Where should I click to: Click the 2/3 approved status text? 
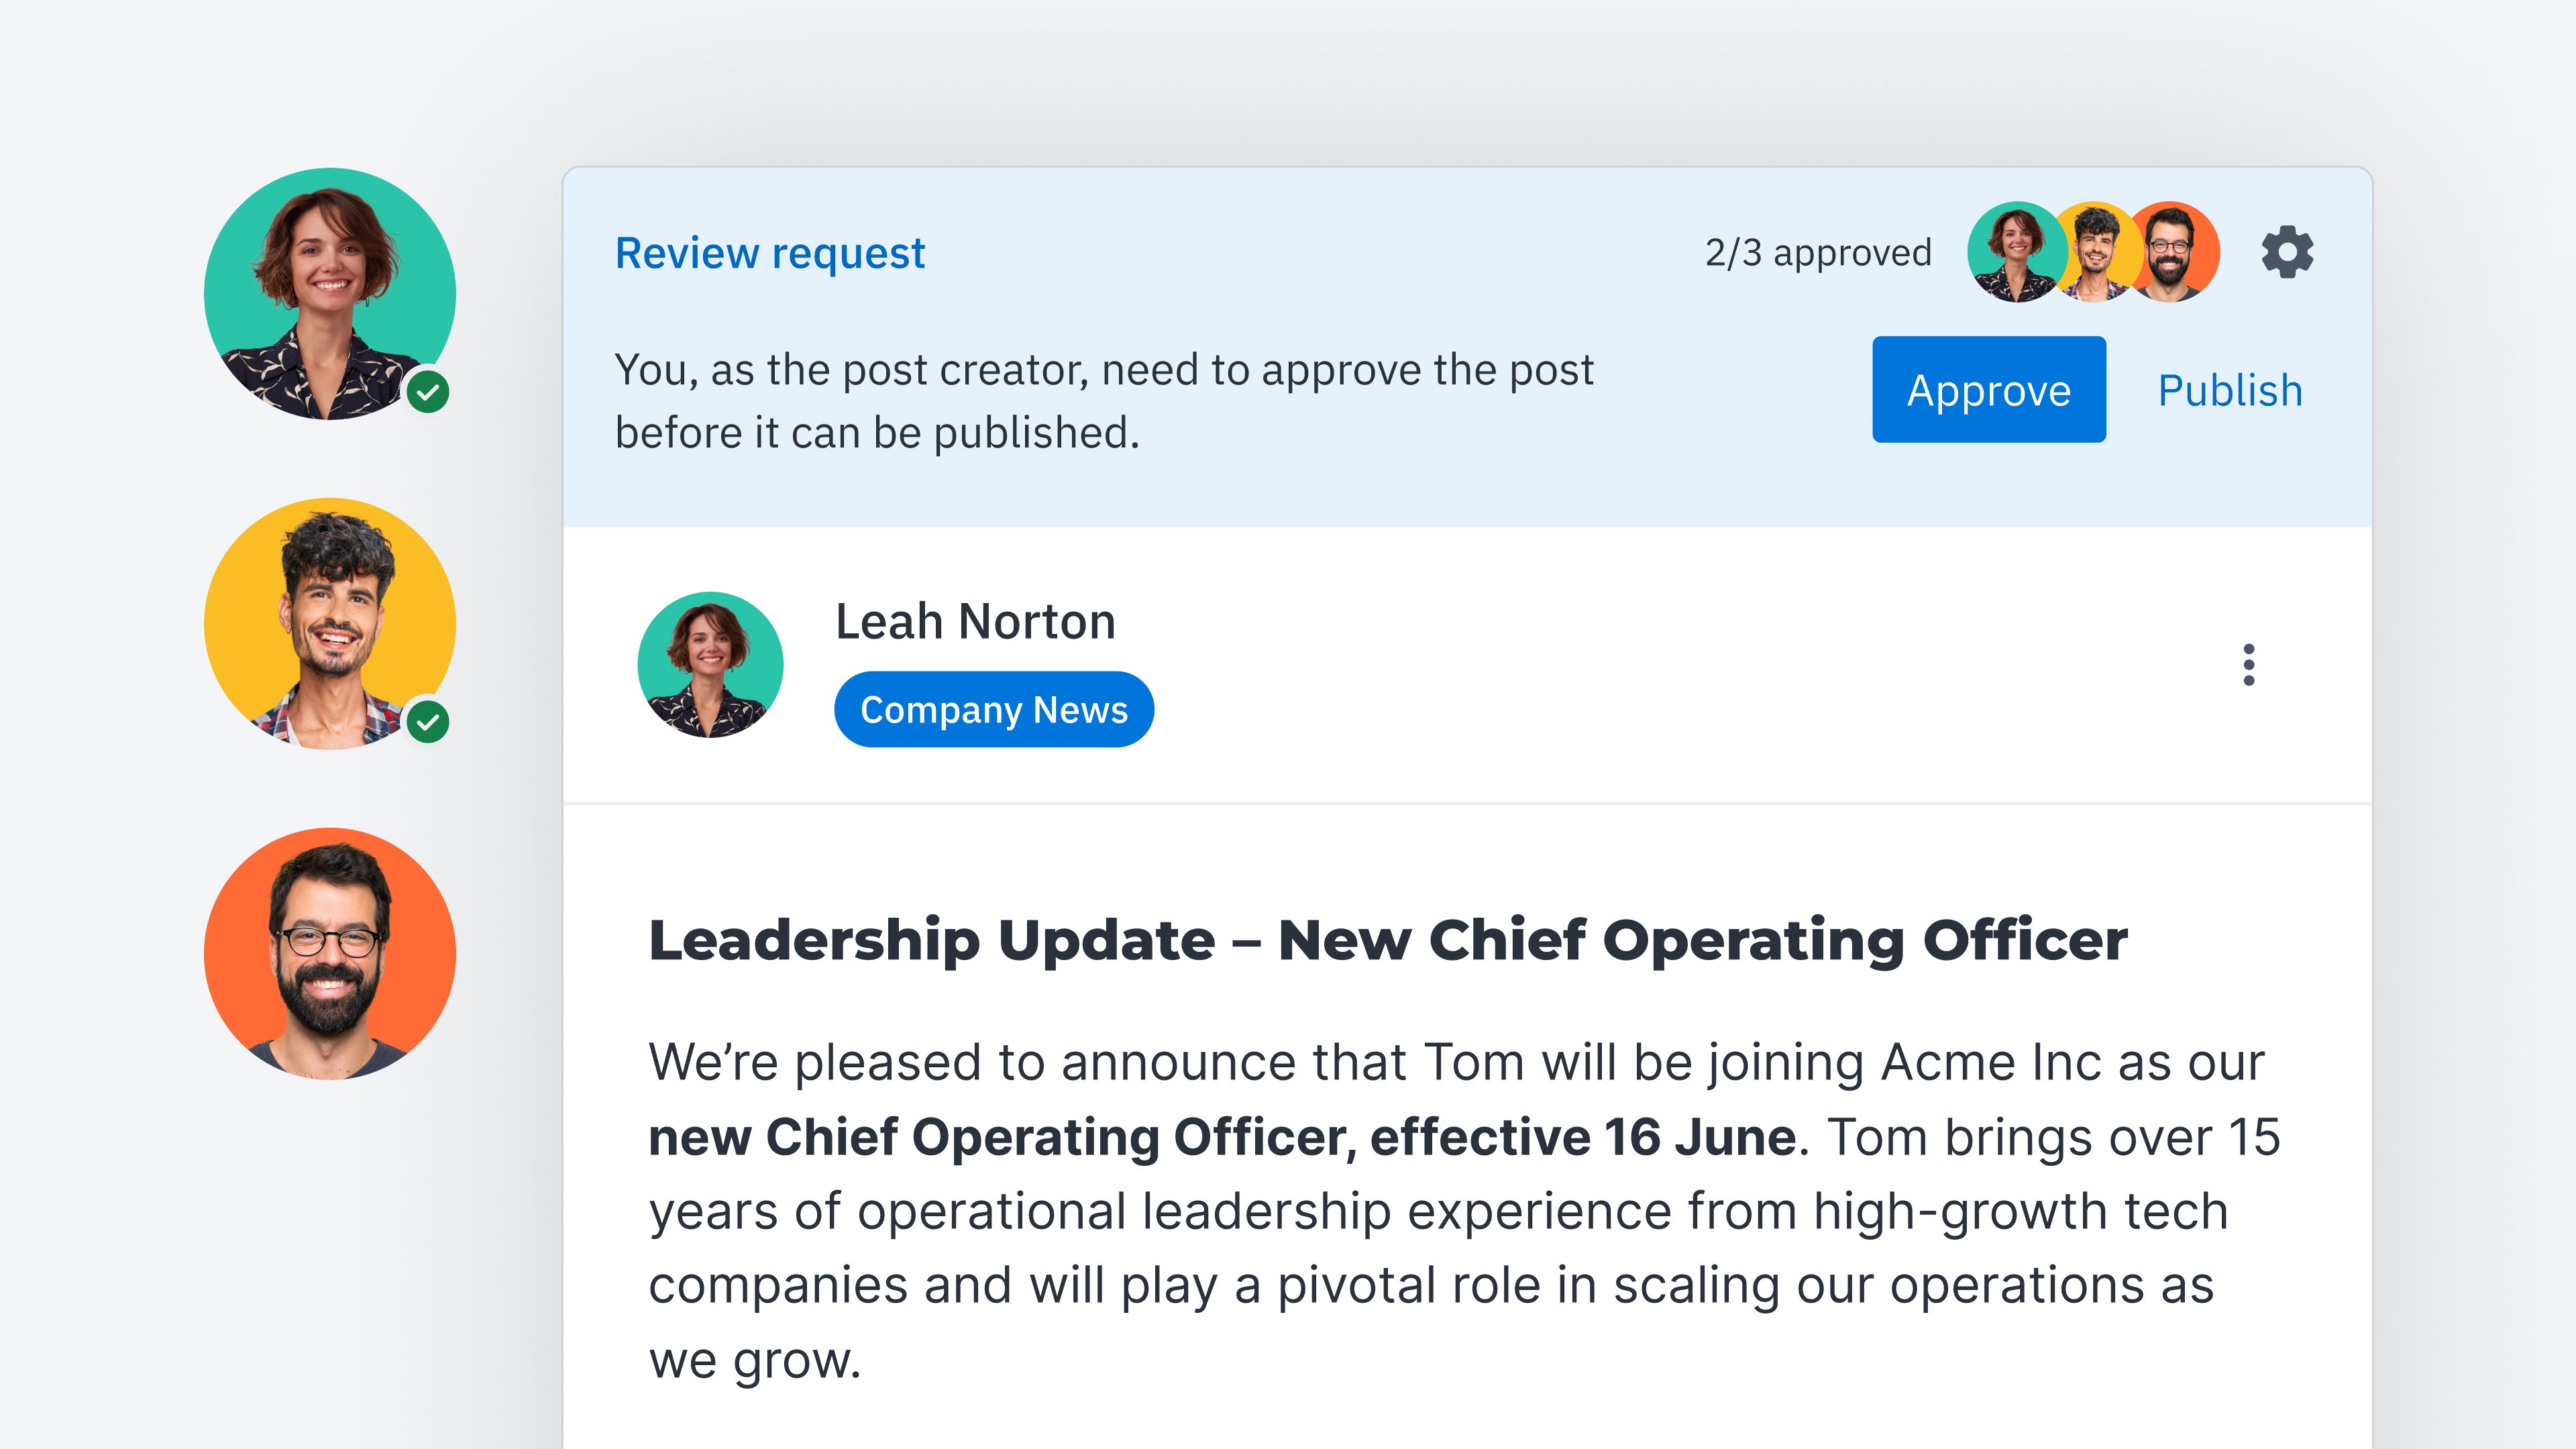(1817, 253)
